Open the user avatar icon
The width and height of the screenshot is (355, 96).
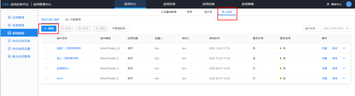(x=349, y=4)
